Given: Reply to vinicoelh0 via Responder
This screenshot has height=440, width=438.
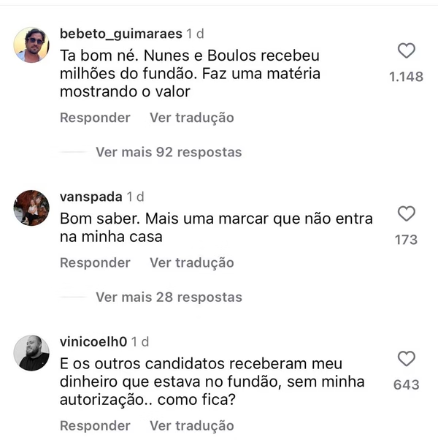Looking at the screenshot, I should tap(95, 425).
